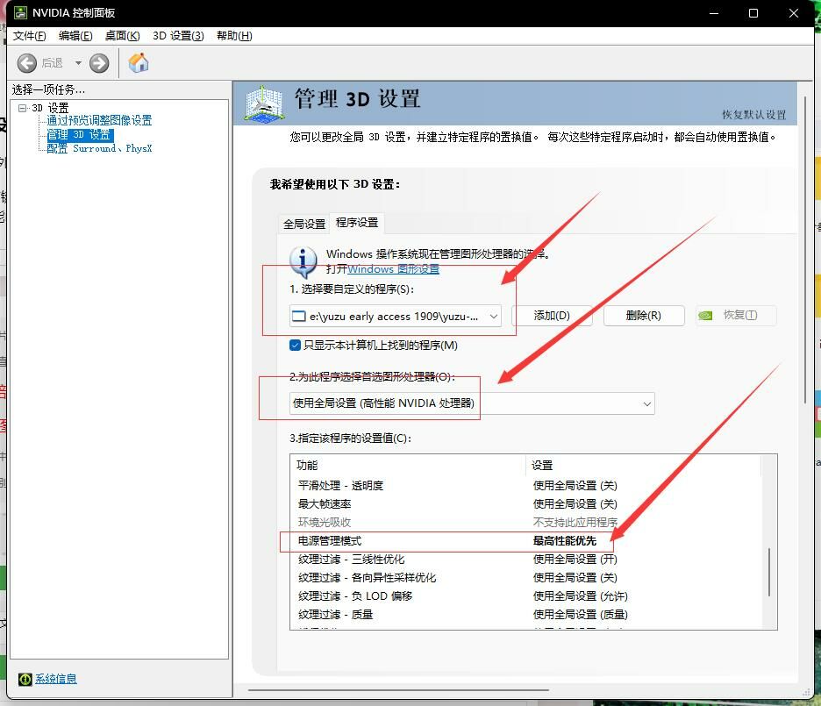Click the NVIDIA icon in title bar
The image size is (821, 706).
18,13
